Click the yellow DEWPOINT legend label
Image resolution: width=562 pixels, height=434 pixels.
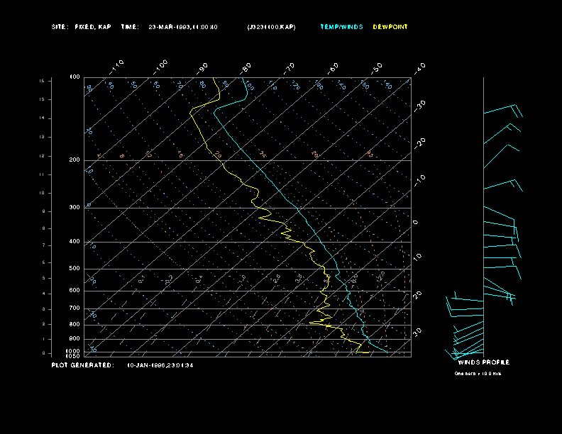click(390, 27)
